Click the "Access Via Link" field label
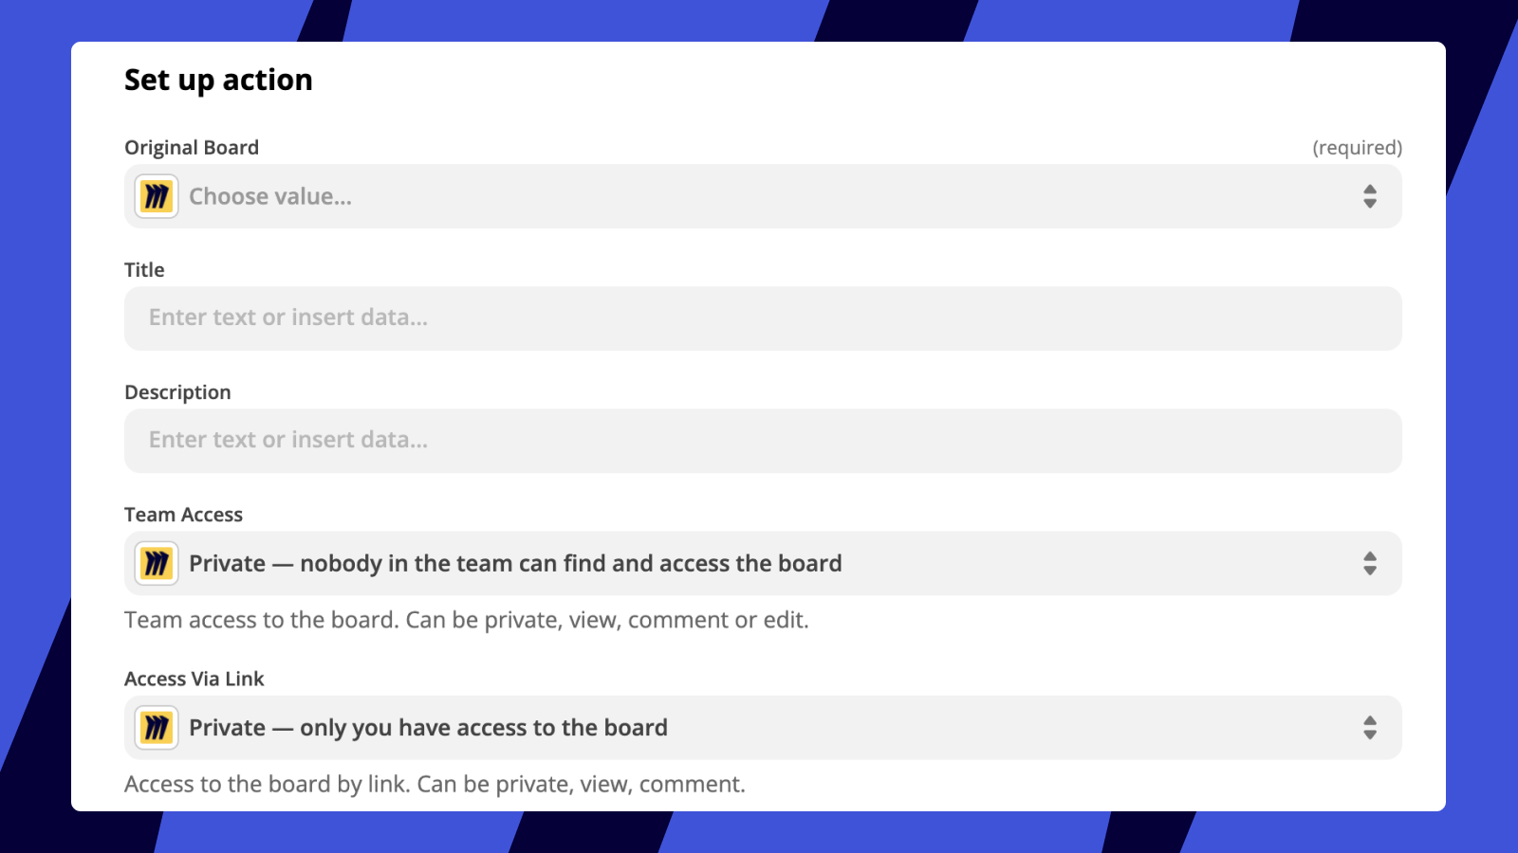 (194, 679)
